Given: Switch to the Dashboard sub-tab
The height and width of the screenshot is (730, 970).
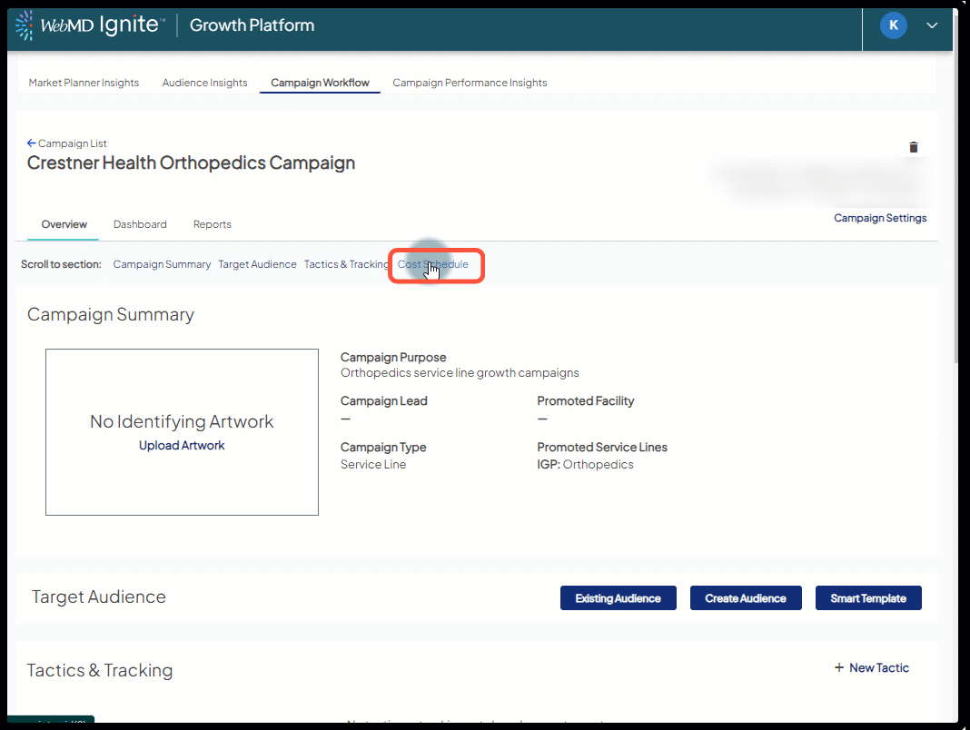Looking at the screenshot, I should coord(140,224).
